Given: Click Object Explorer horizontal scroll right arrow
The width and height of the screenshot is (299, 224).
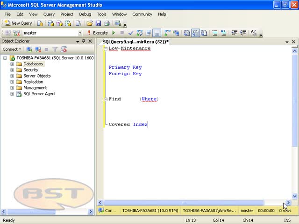Looking at the screenshot, I should [91, 211].
